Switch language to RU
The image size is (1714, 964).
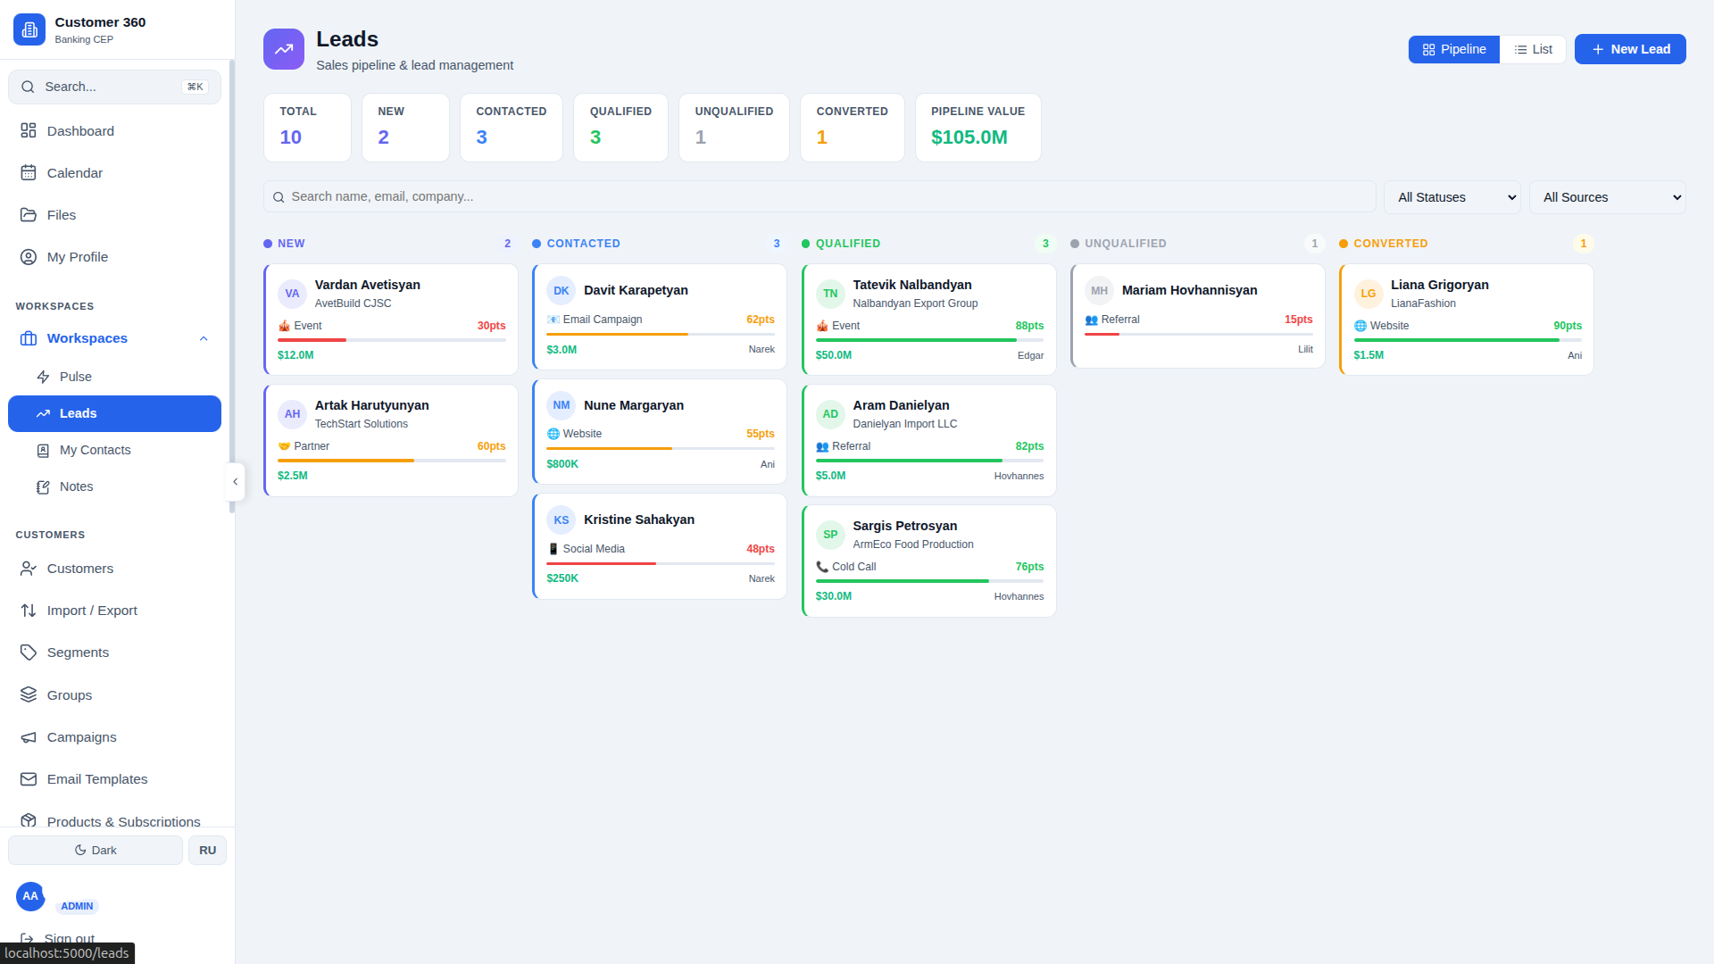point(207,851)
